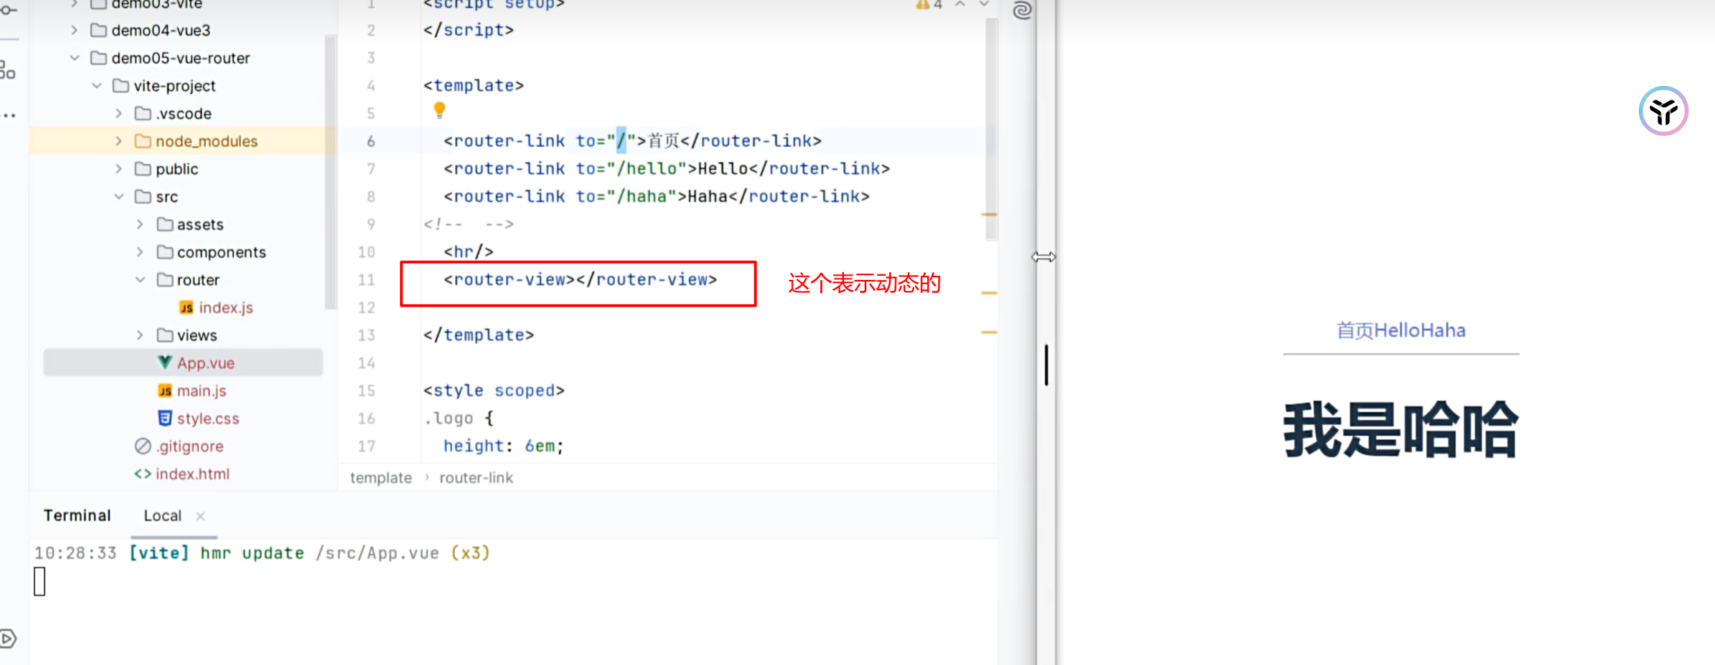Open the Structure tool window icon
The height and width of the screenshot is (665, 1715).
coord(7,70)
